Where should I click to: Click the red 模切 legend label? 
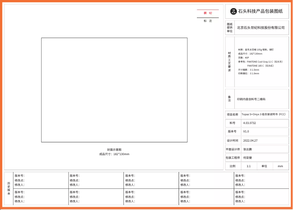pos(208,13)
